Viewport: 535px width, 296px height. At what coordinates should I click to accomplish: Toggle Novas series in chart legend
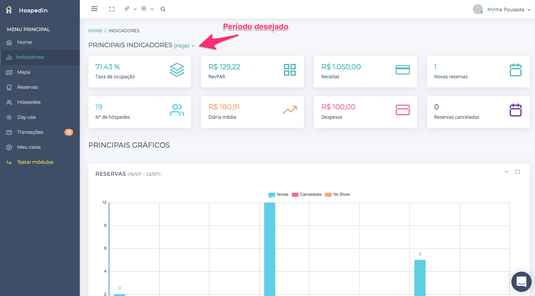point(278,194)
